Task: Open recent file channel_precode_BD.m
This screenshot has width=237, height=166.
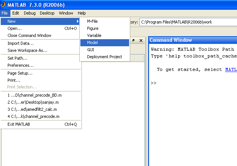Action: click(40, 95)
